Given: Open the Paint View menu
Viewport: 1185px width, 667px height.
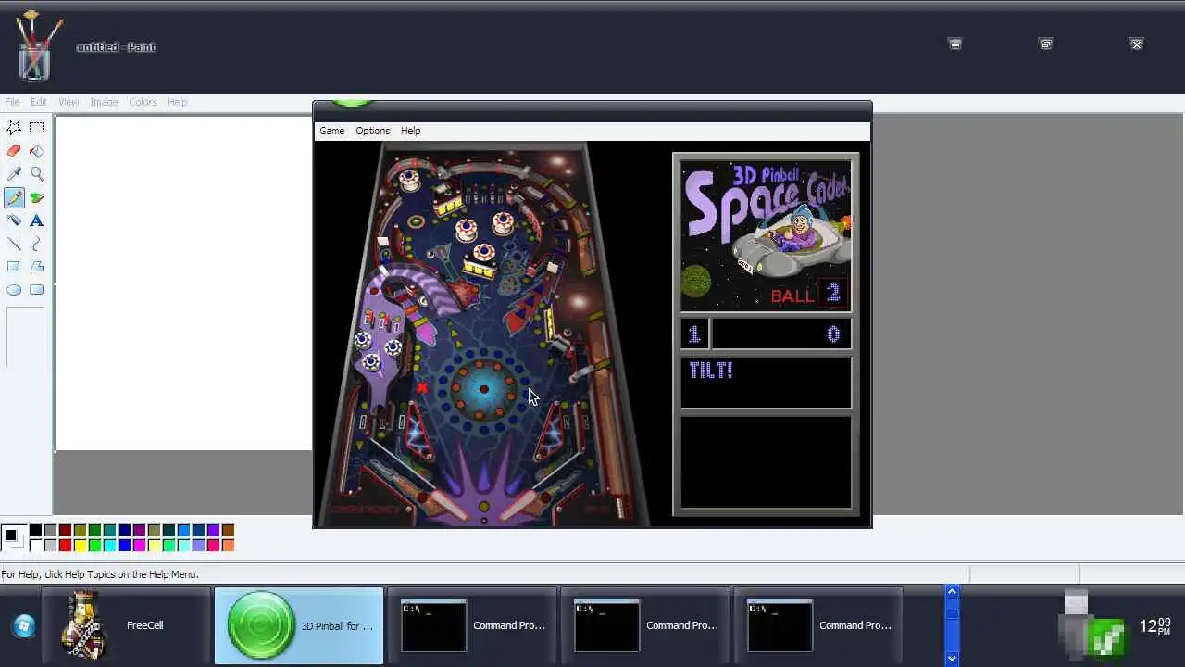Looking at the screenshot, I should coord(69,102).
